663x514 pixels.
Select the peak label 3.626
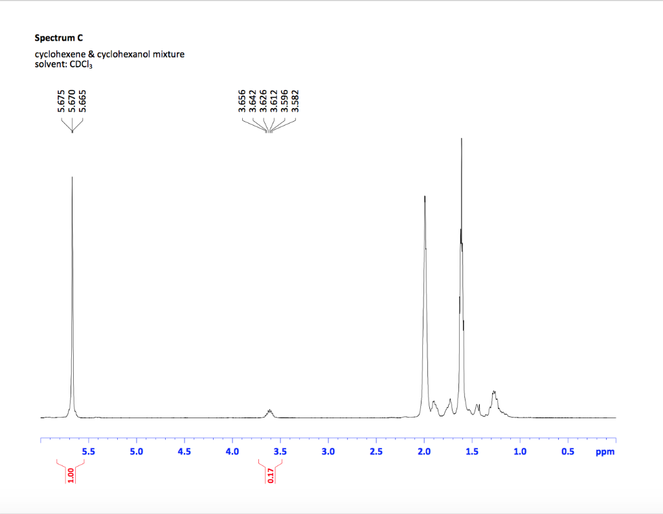[x=263, y=100]
